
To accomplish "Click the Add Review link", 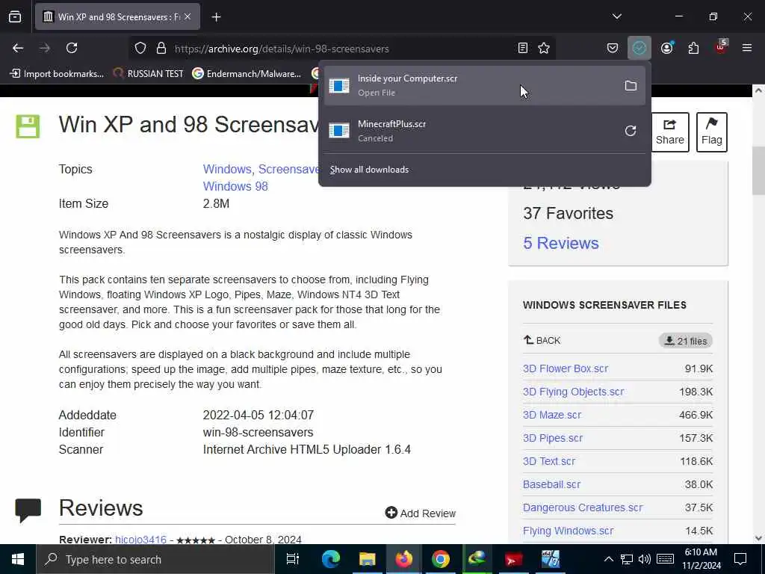I will tap(421, 513).
